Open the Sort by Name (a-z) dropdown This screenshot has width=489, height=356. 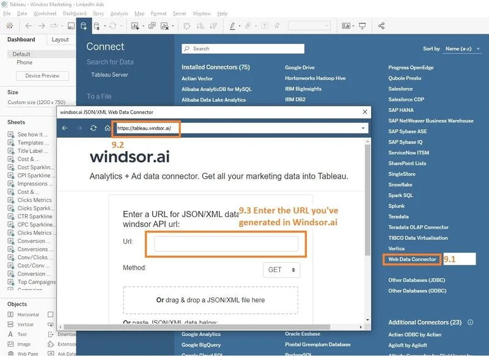pos(462,49)
